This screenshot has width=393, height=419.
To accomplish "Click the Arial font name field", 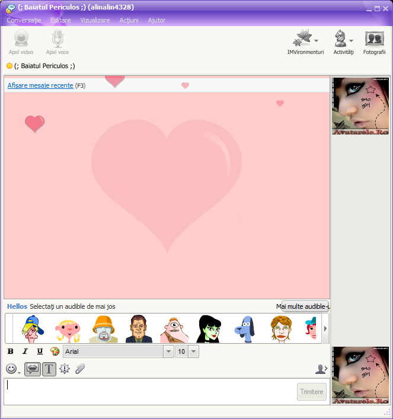I will (x=113, y=351).
